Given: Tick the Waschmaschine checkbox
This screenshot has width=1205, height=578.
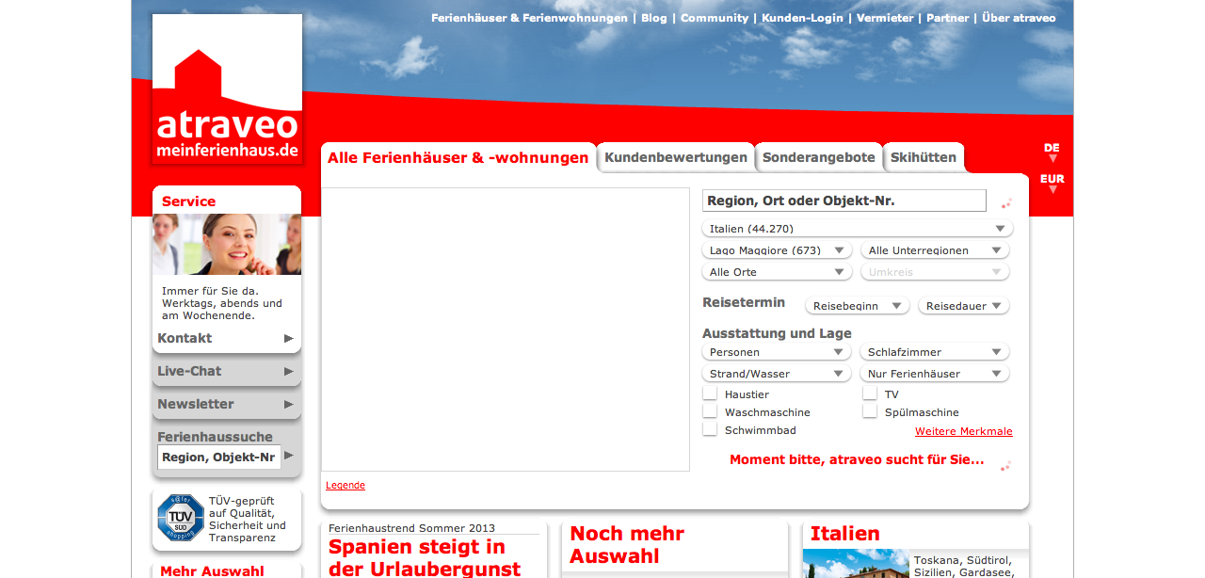Looking at the screenshot, I should [710, 412].
